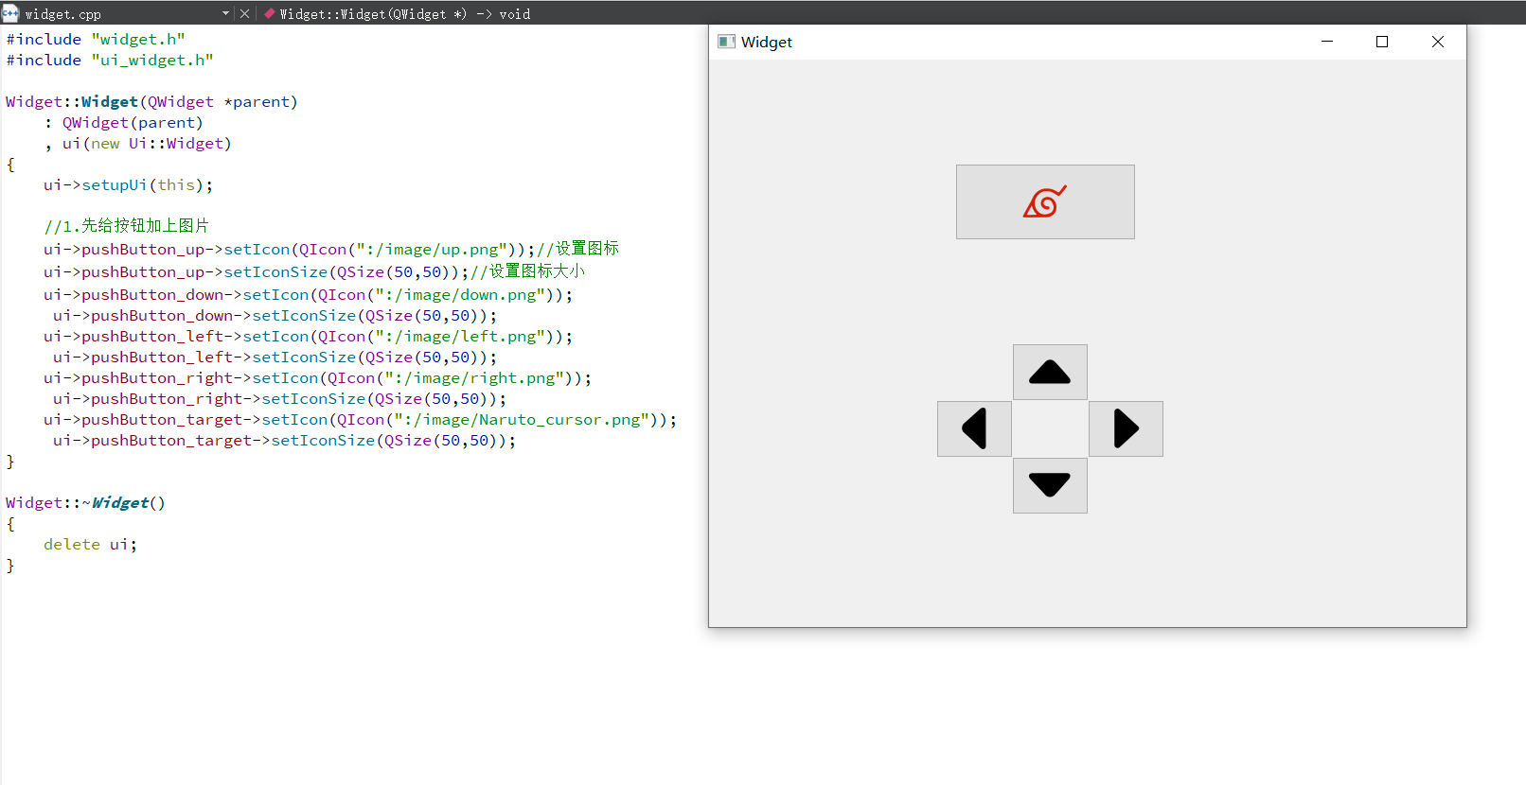Close the widget.cpp editor document
The image size is (1526, 785).
pos(244,13)
